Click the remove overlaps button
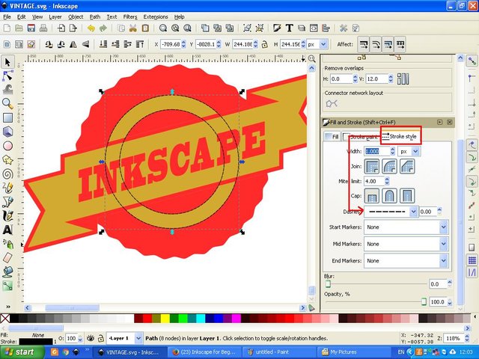 pos(403,79)
